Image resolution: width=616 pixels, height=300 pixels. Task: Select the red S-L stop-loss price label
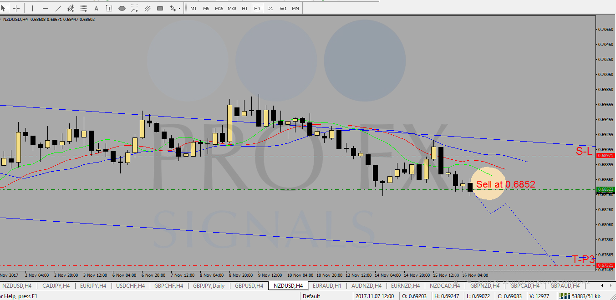[584, 152]
